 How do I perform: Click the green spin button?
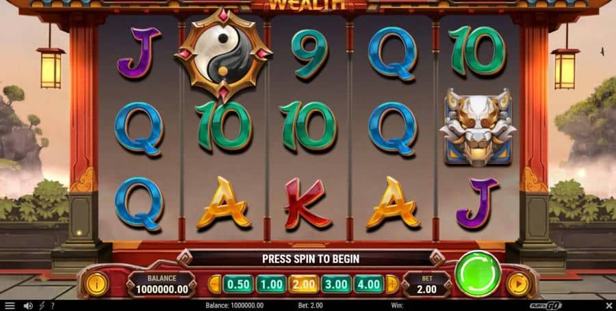coord(478,274)
